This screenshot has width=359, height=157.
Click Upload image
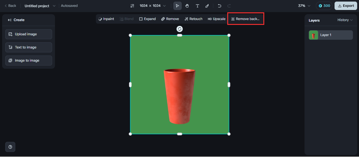point(29,34)
